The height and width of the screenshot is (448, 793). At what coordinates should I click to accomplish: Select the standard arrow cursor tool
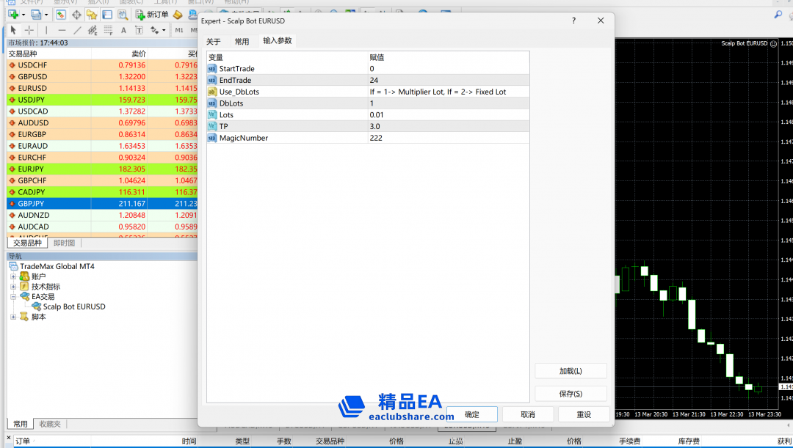13,30
